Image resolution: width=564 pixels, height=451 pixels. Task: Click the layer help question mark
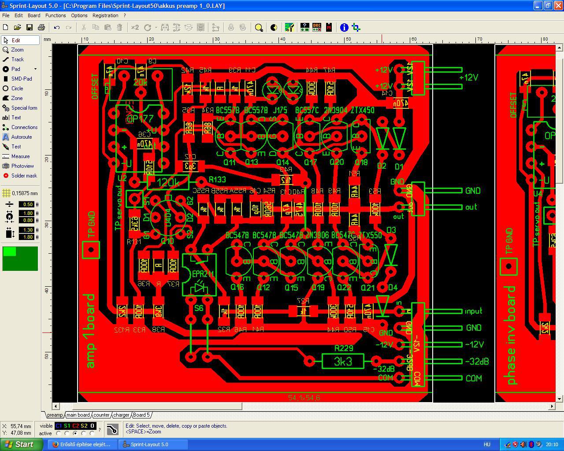100,429
